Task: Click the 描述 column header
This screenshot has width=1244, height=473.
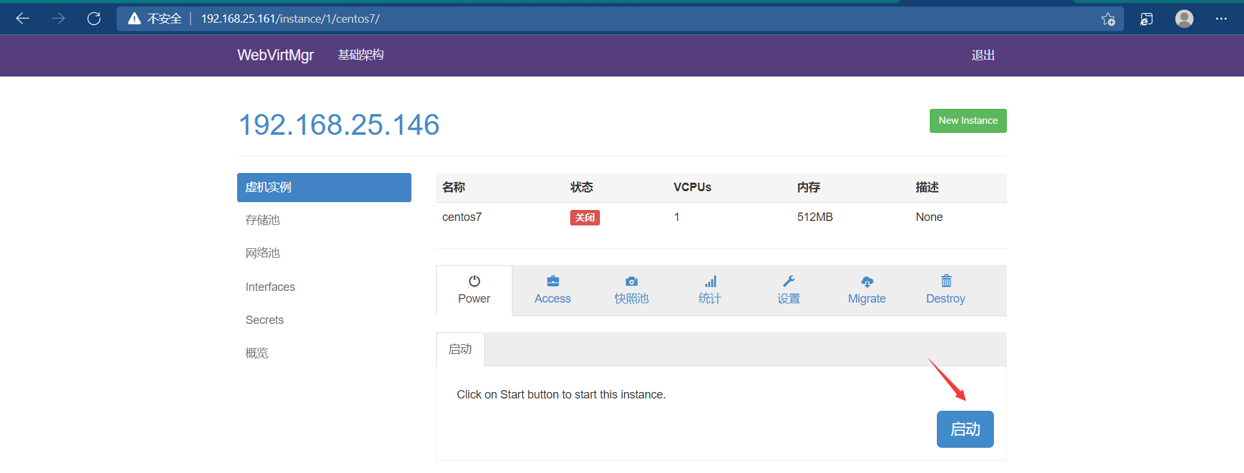Action: point(927,187)
